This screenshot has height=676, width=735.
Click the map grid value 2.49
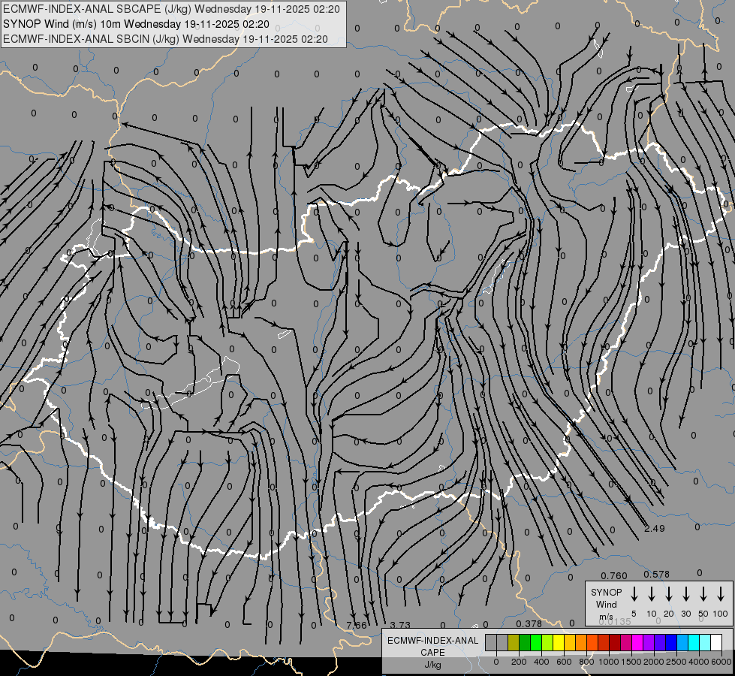click(x=655, y=529)
